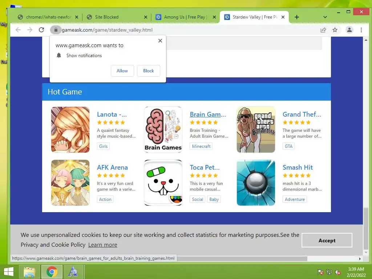Select the Adventure tag under Smash Hit
Screen dimensions: 372x279
tap(295, 199)
